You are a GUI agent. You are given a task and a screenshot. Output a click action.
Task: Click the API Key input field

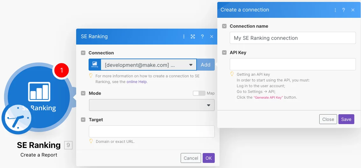click(x=292, y=64)
